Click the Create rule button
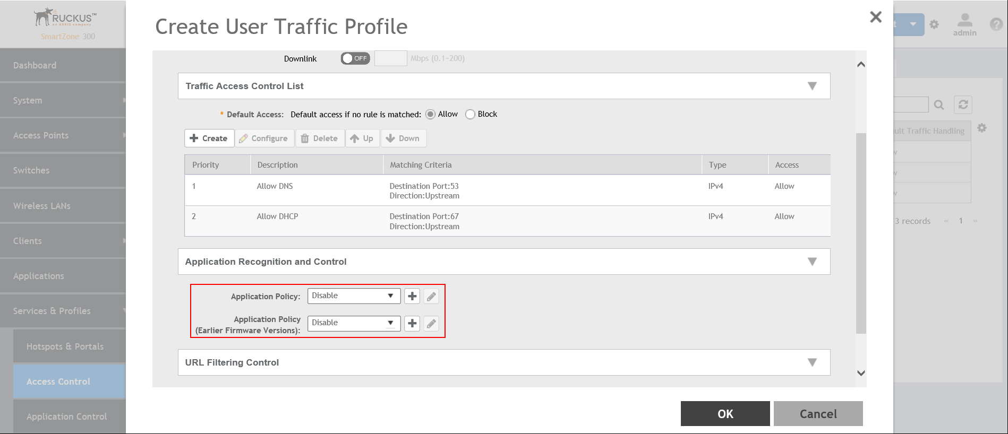Image resolution: width=1008 pixels, height=434 pixels. click(x=209, y=138)
